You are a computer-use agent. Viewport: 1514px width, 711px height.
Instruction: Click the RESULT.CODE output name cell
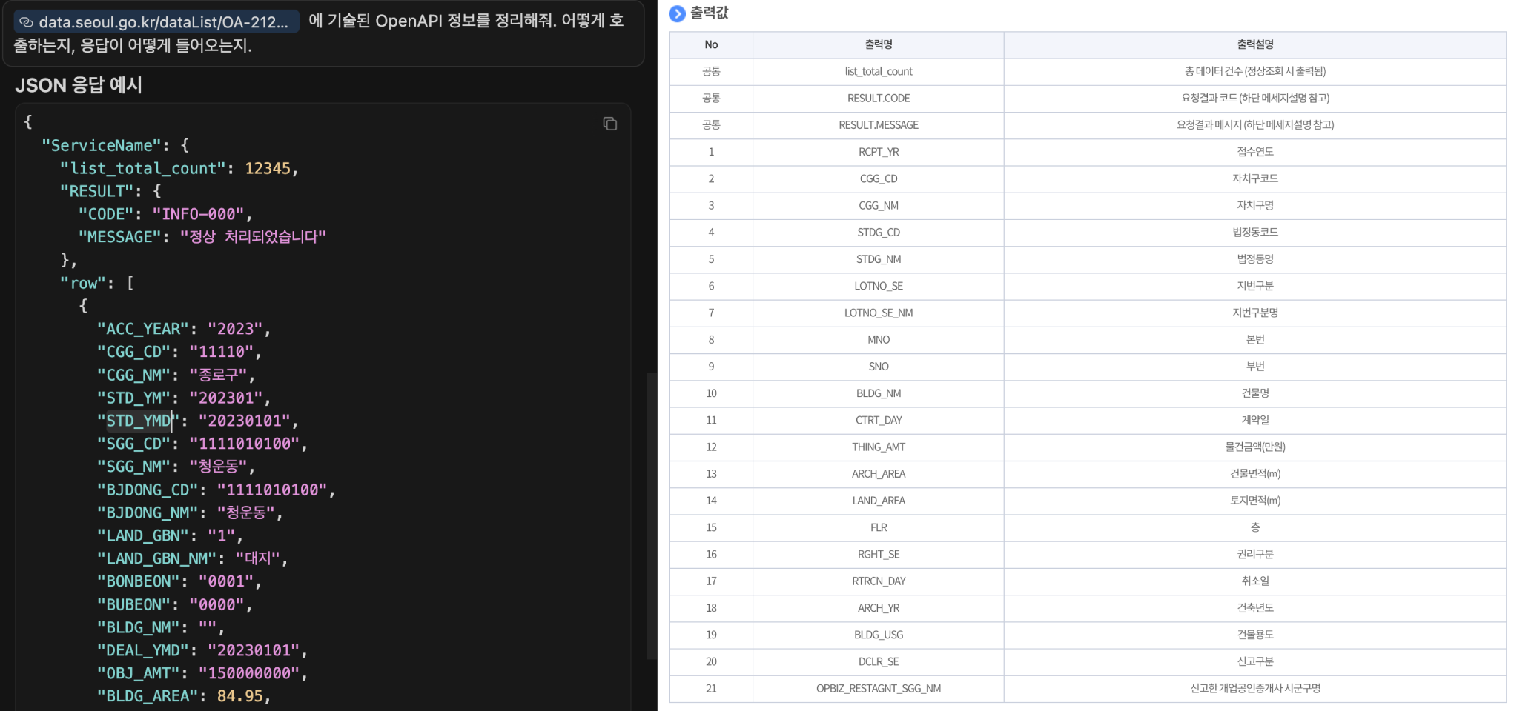[x=878, y=99]
